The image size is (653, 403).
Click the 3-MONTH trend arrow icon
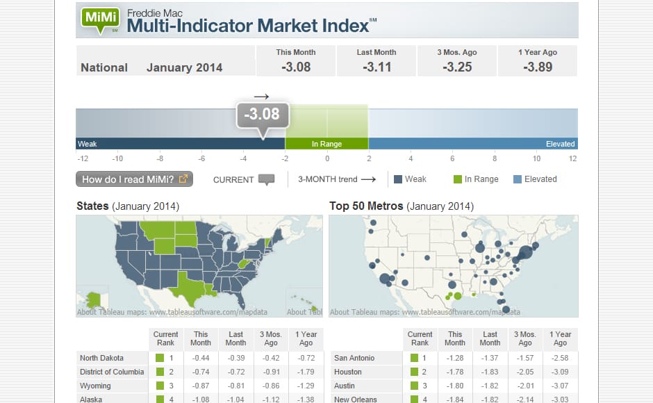coord(369,179)
